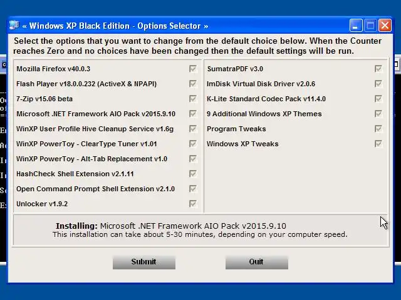Toggle the Microsoft .NET Framework AIO Pack checkbox
The width and height of the screenshot is (401, 300).
[x=193, y=114]
